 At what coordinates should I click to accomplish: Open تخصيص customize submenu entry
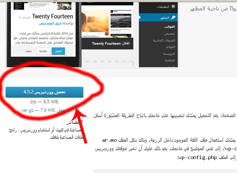coord(170,33)
